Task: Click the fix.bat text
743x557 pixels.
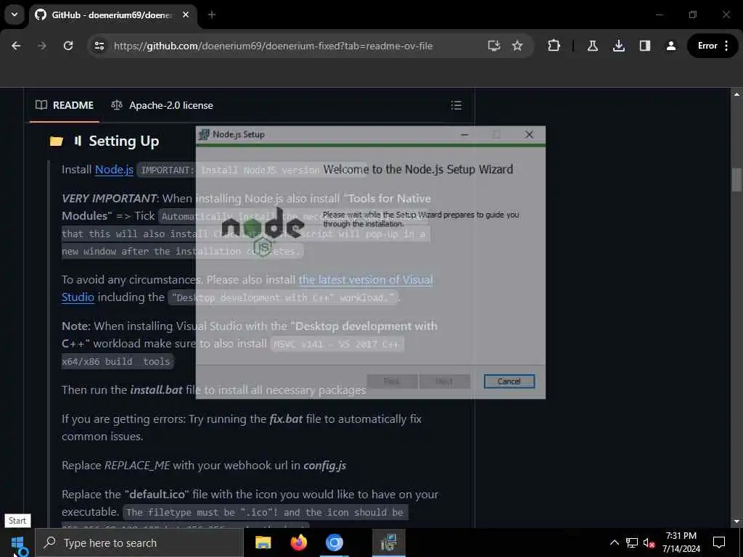Action: (286, 419)
